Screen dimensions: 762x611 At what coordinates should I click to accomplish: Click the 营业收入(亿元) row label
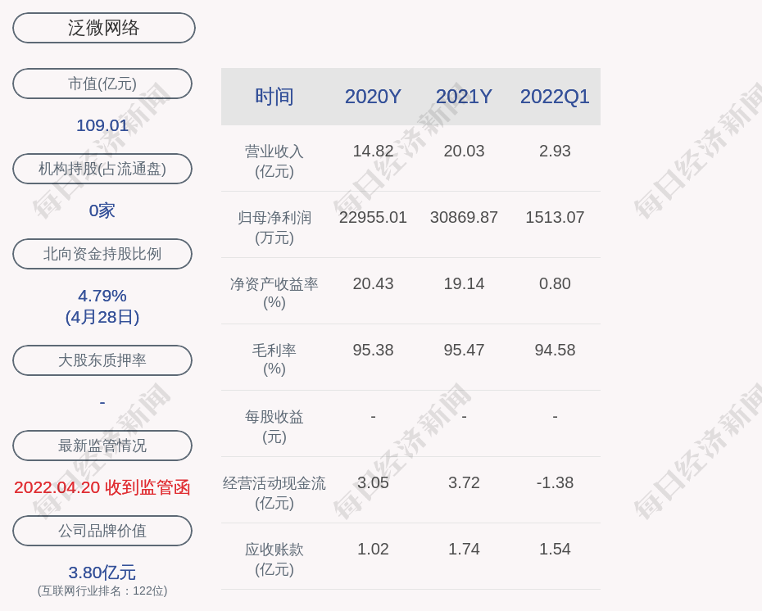[274, 161]
